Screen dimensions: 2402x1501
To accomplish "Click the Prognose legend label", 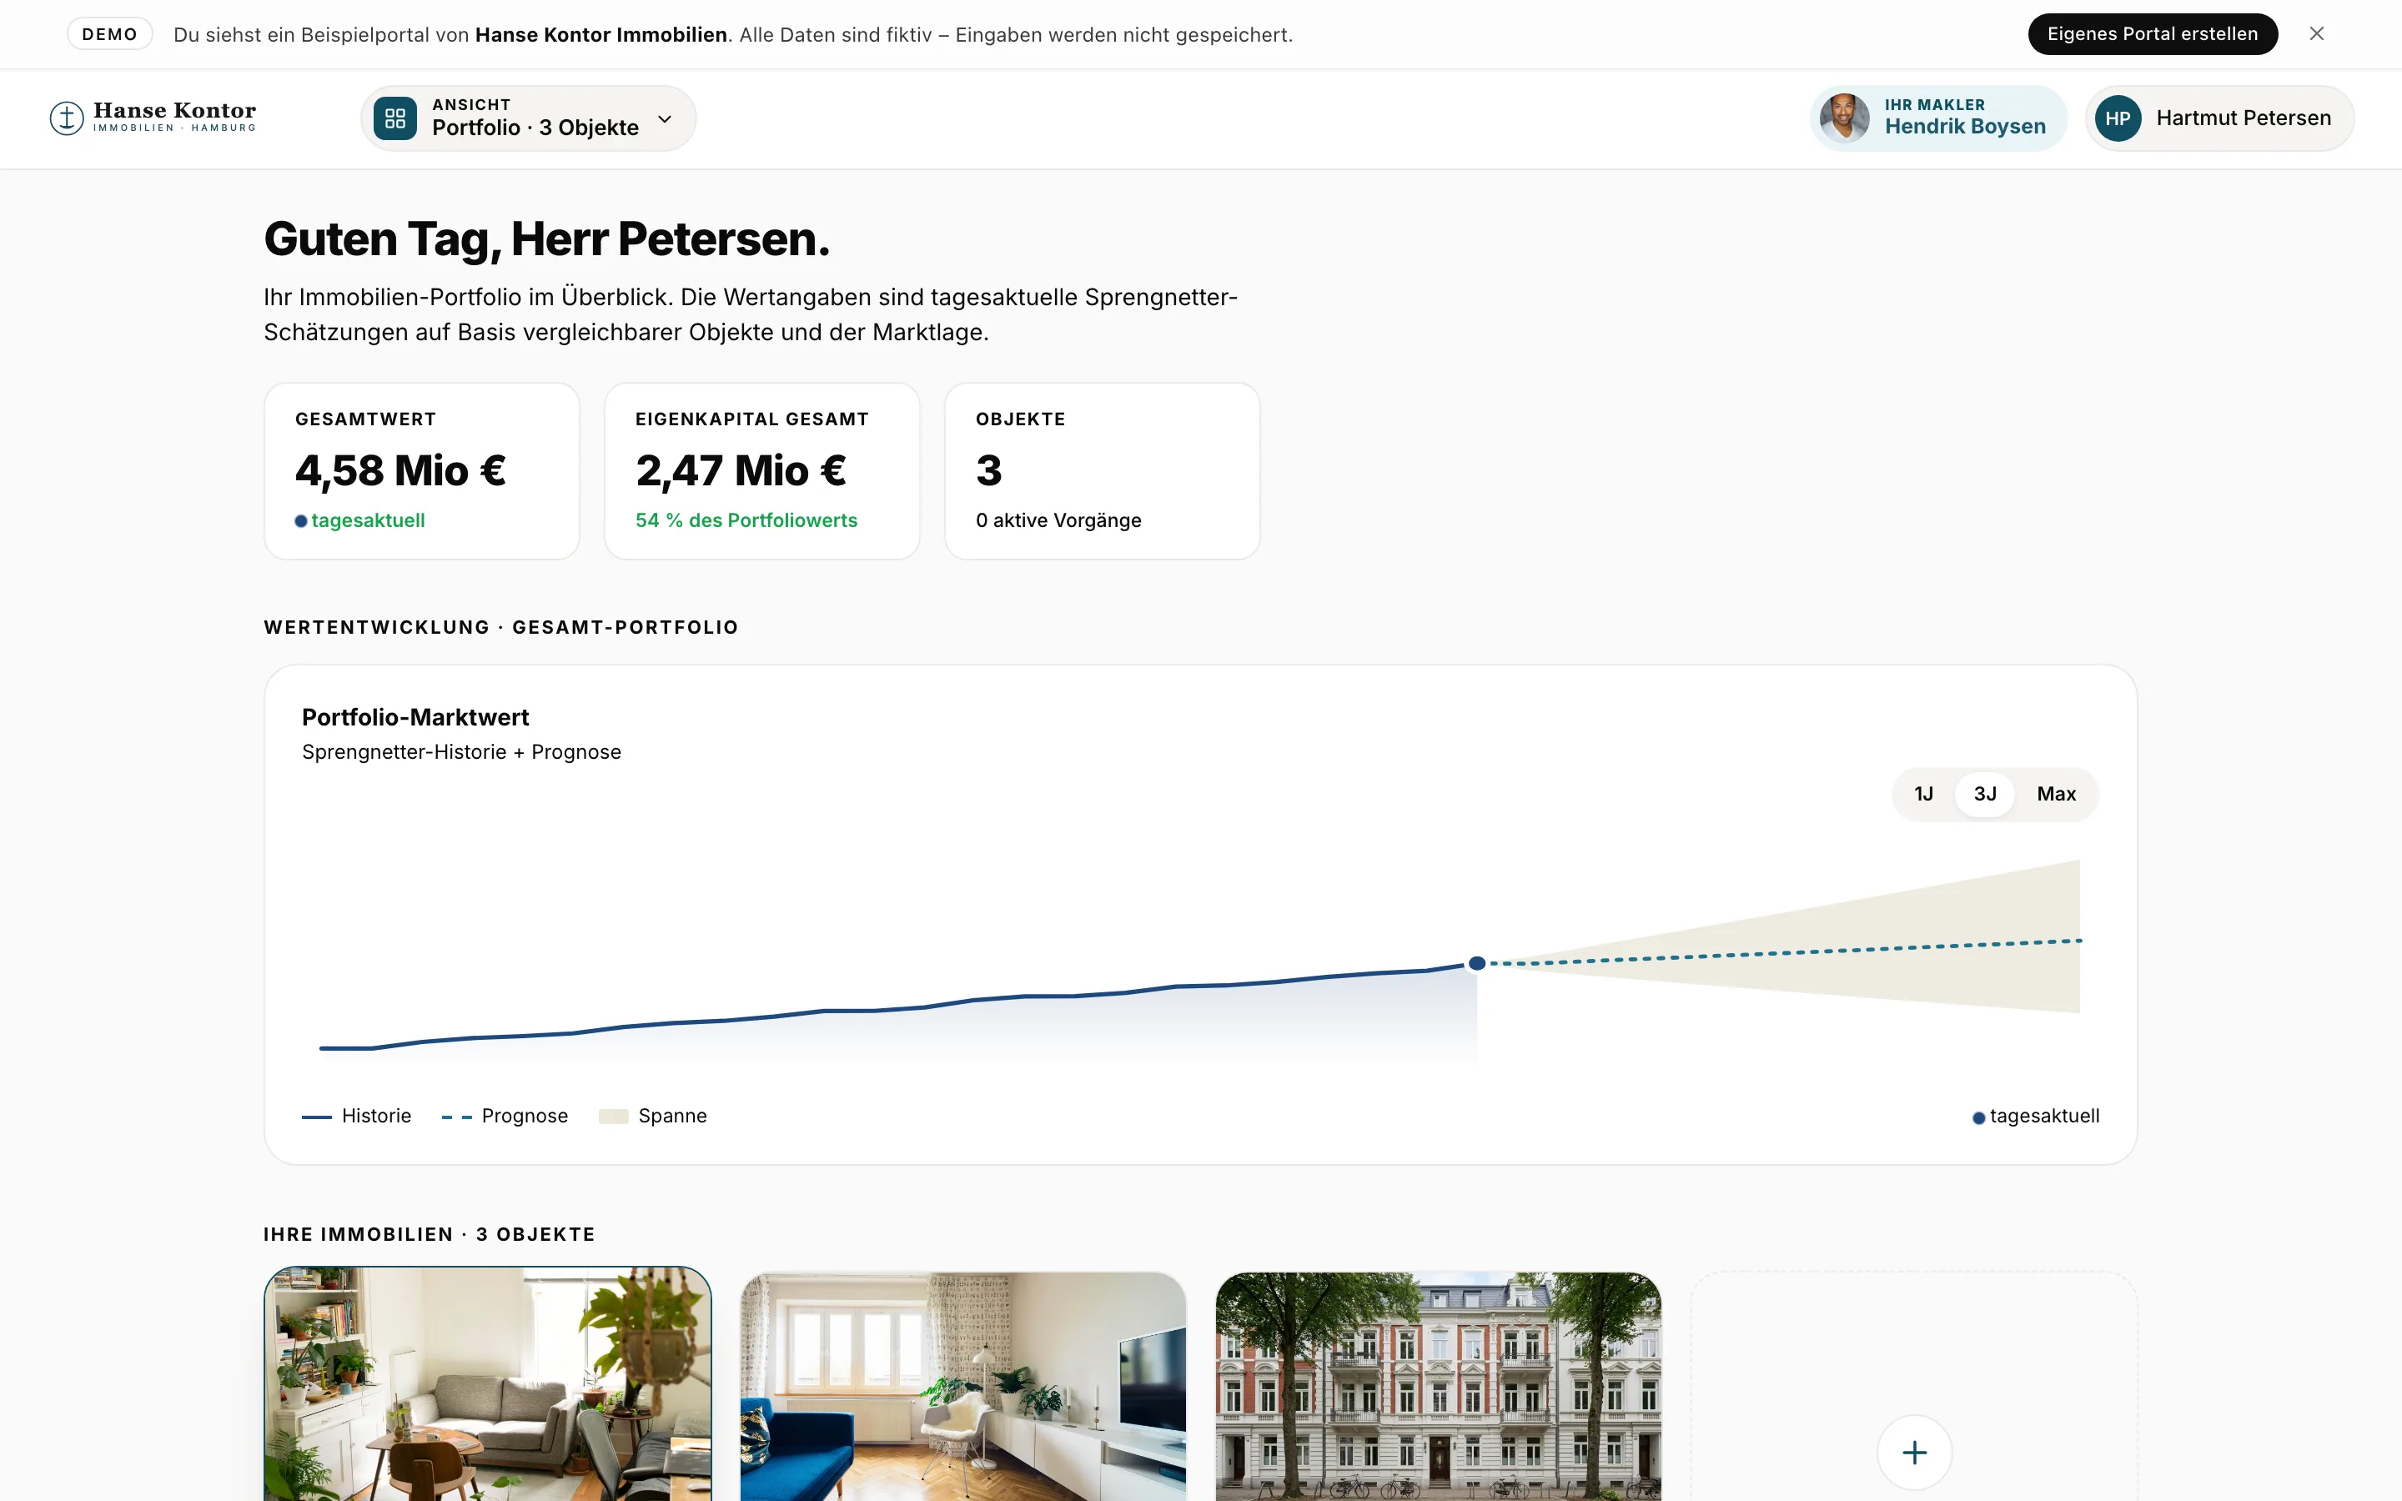I will click(525, 1116).
